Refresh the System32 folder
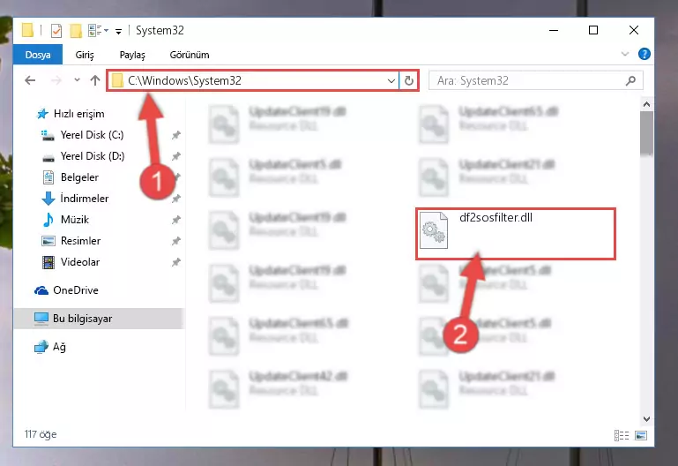Viewport: 678px width, 466px height. tap(408, 81)
